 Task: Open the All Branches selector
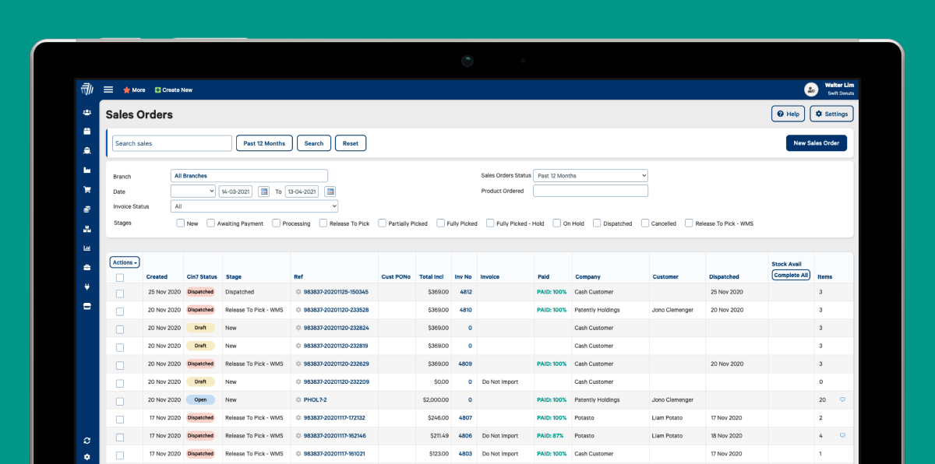pyautogui.click(x=249, y=176)
